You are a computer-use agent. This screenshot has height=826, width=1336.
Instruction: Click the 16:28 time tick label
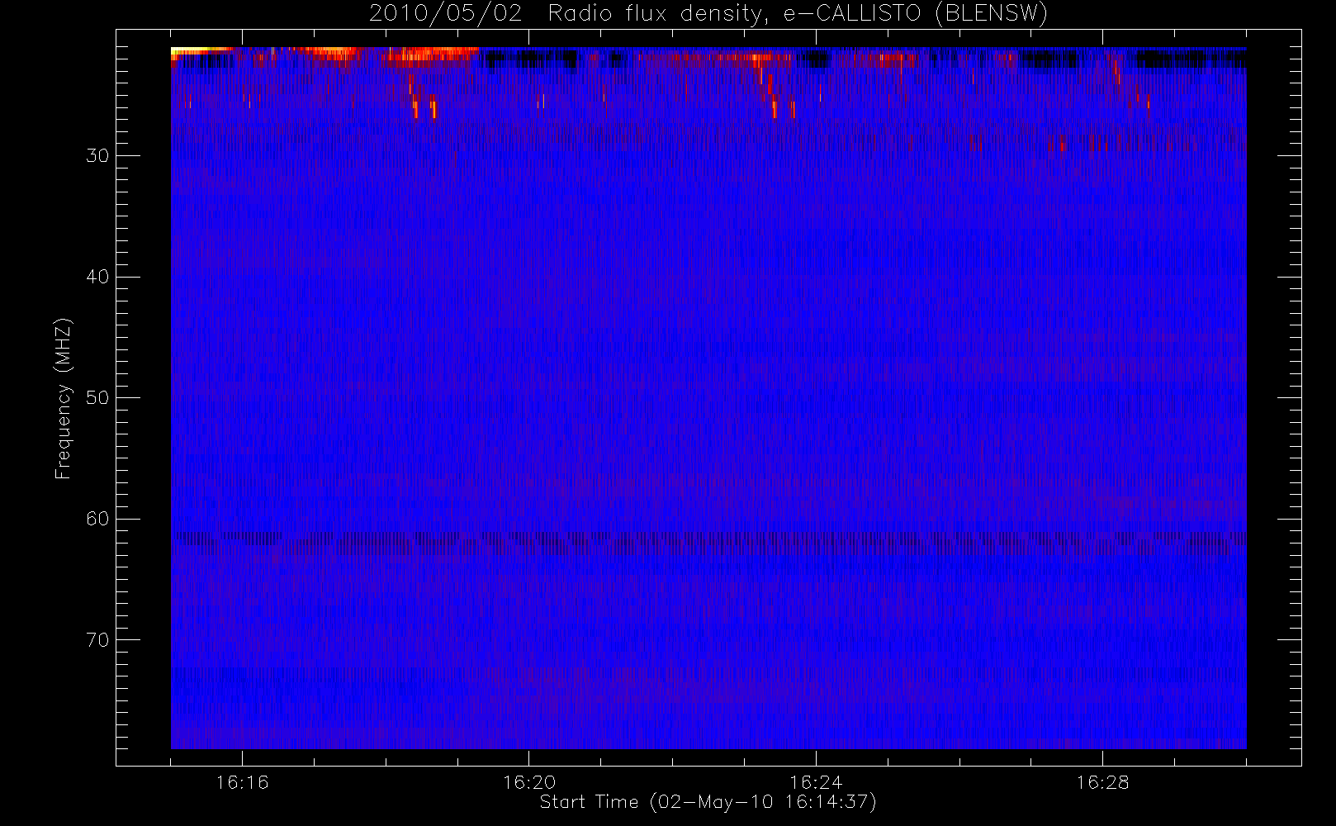coord(1102,782)
